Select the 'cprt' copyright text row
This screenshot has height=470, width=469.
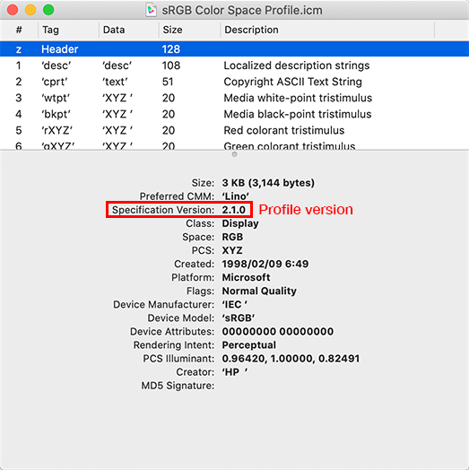click(x=234, y=82)
